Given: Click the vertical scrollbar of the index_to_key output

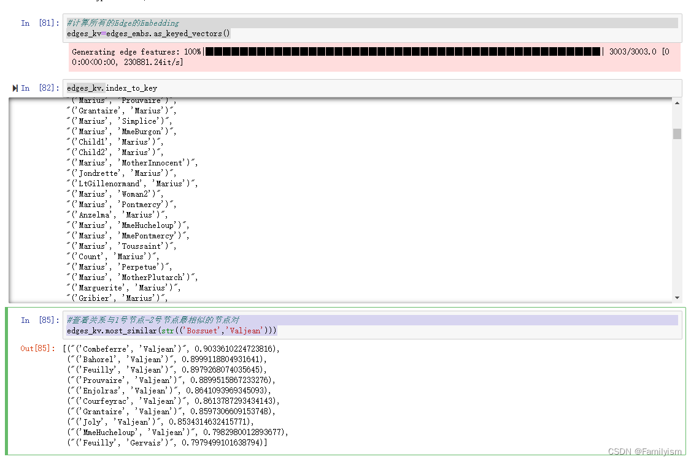Looking at the screenshot, I should [677, 135].
